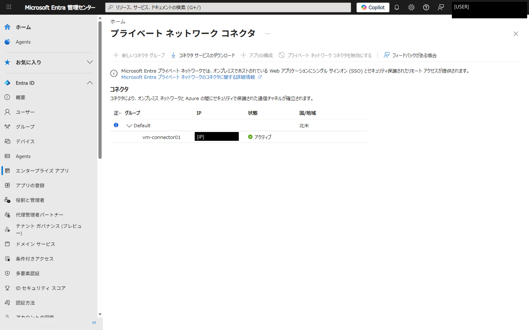
Task: Click the グループ column header
Action: click(x=133, y=113)
